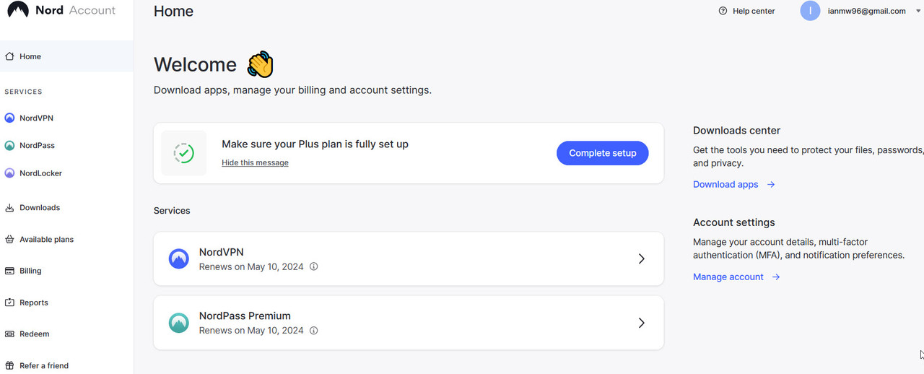Open Available plans in the sidebar

pos(46,239)
